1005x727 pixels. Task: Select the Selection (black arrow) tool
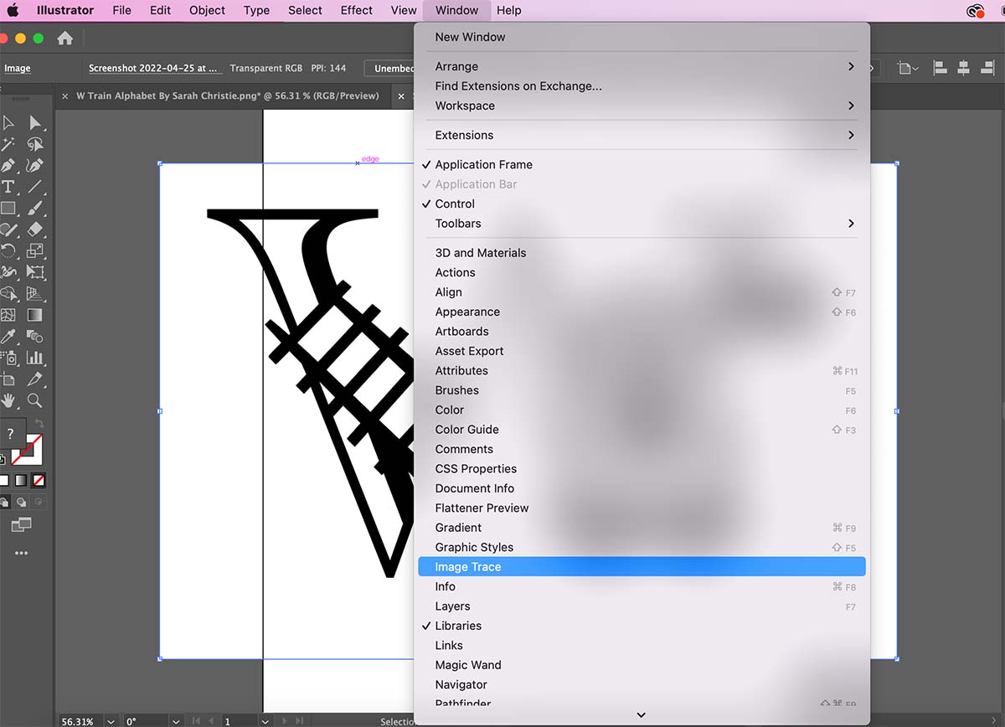click(x=8, y=123)
